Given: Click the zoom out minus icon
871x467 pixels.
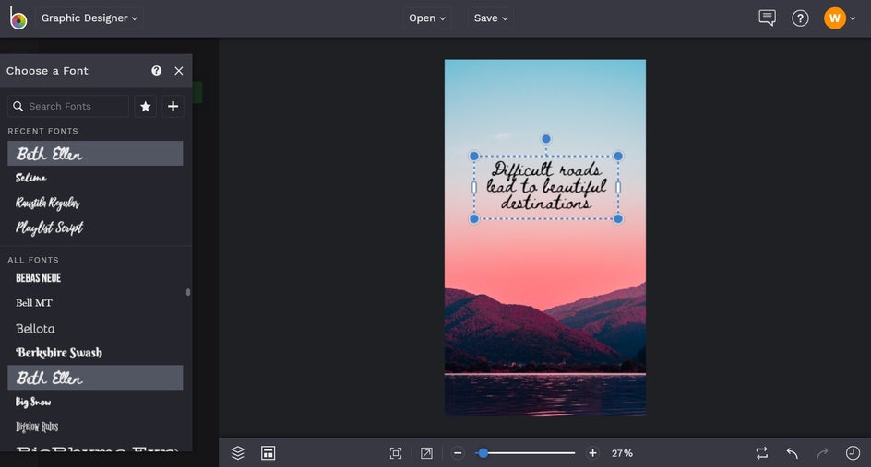Looking at the screenshot, I should point(458,453).
